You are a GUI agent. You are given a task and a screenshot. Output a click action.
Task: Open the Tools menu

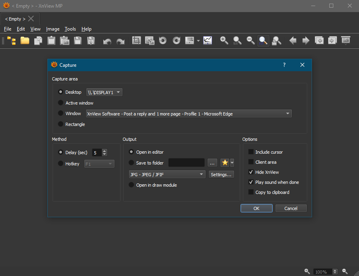pos(70,29)
